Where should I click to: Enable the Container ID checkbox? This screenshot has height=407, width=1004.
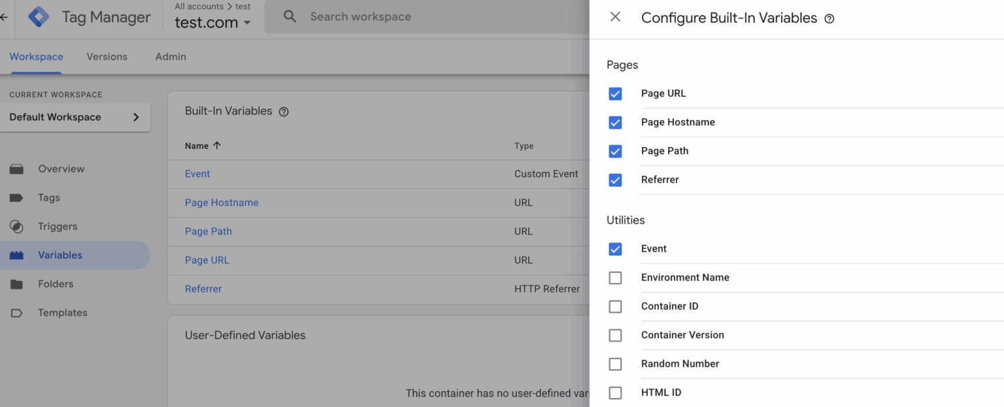(x=615, y=306)
